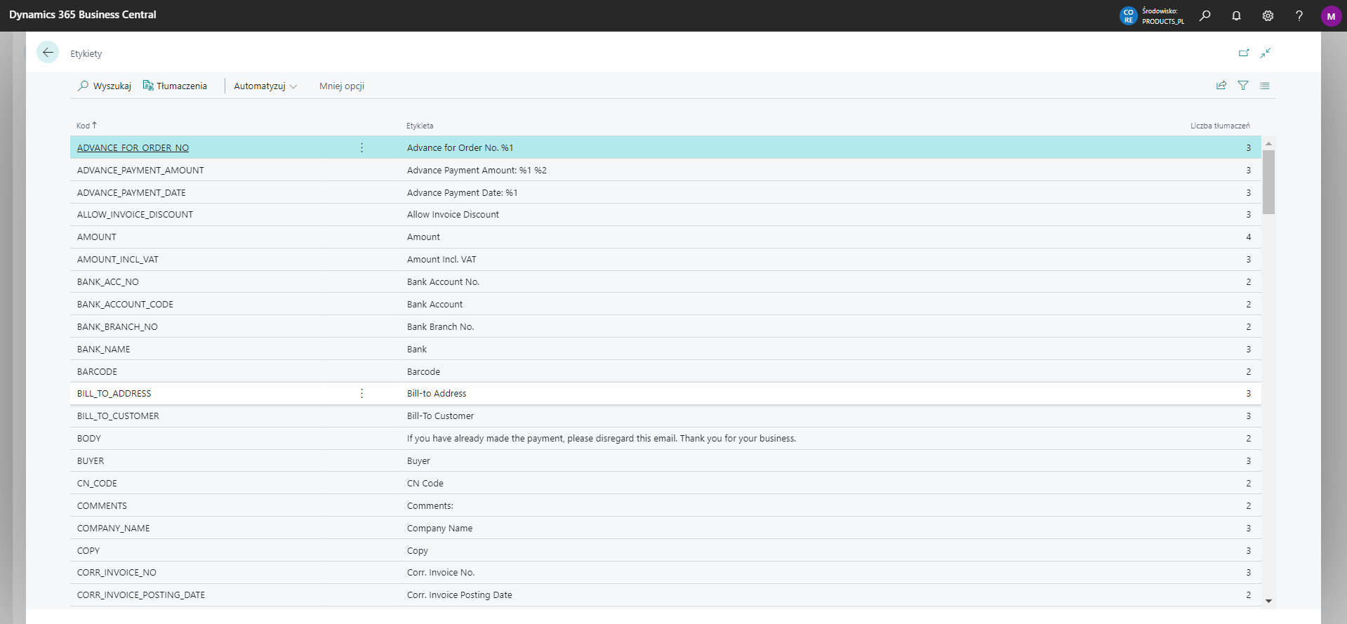This screenshot has height=624, width=1347.
Task: Click the scrollbar down arrow
Action: click(x=1268, y=601)
